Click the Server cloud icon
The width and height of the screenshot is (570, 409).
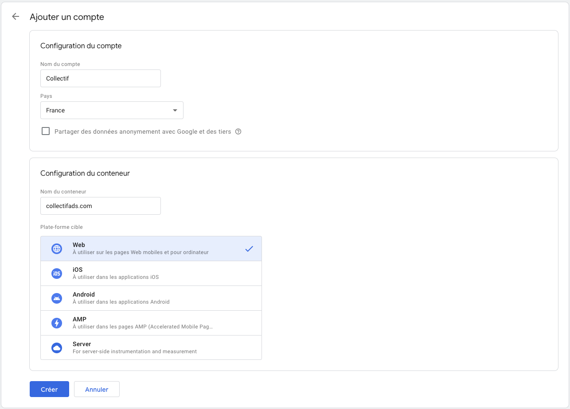coord(57,348)
